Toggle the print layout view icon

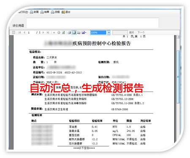(x=74, y=33)
